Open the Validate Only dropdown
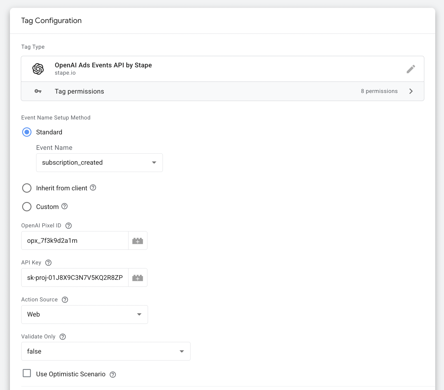Image resolution: width=444 pixels, height=390 pixels. tap(106, 351)
